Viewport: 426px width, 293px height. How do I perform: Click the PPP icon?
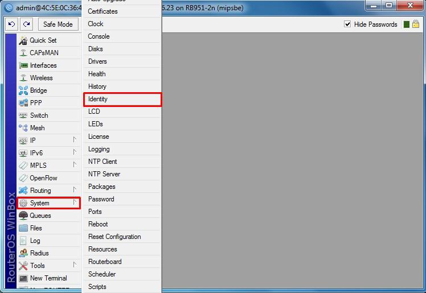click(x=23, y=103)
